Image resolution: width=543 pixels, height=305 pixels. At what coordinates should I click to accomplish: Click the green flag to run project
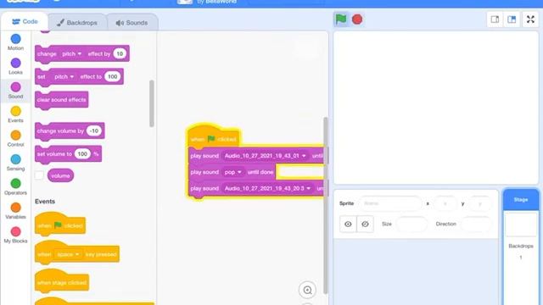[341, 19]
